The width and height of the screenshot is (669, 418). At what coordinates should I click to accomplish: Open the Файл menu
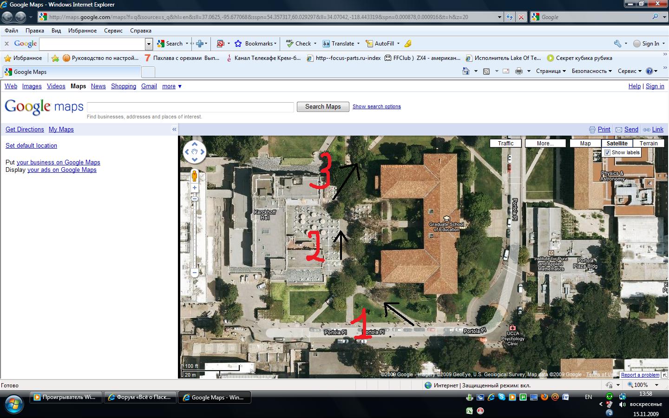11,31
